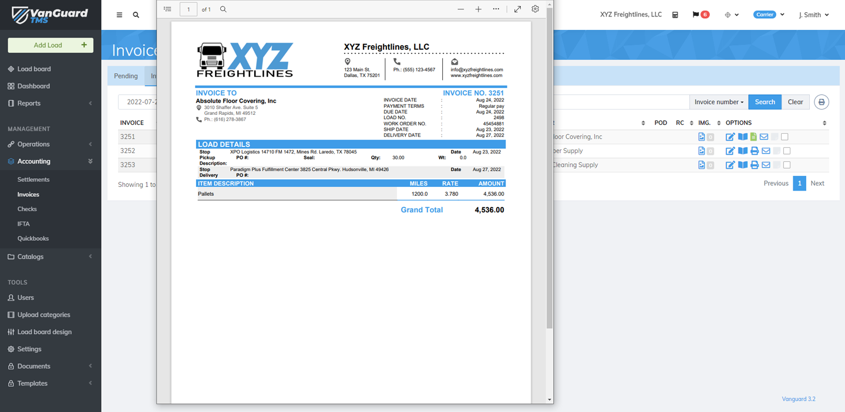Zoom in using the PDF viewer plus icon
845x412 pixels.
click(x=478, y=9)
